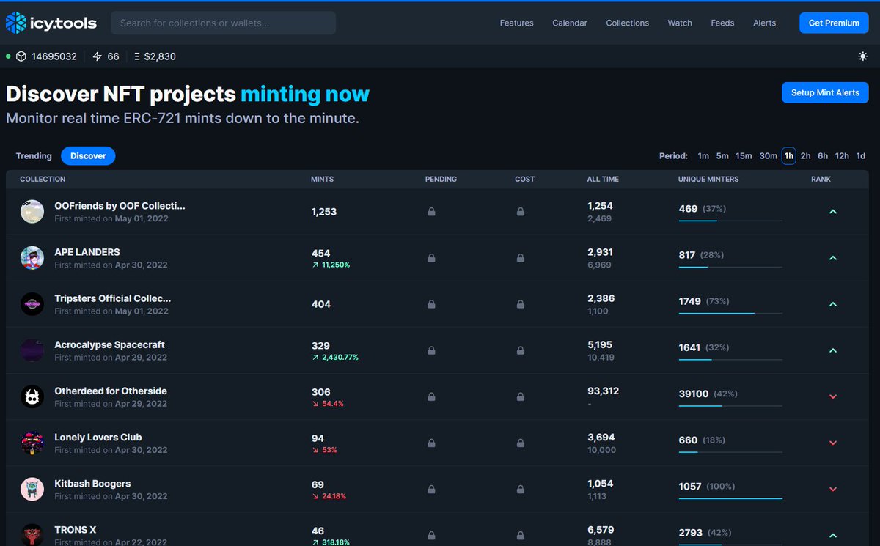The height and width of the screenshot is (546, 880).
Task: Click the Lonely Lovers Club cost lock
Action: click(520, 443)
